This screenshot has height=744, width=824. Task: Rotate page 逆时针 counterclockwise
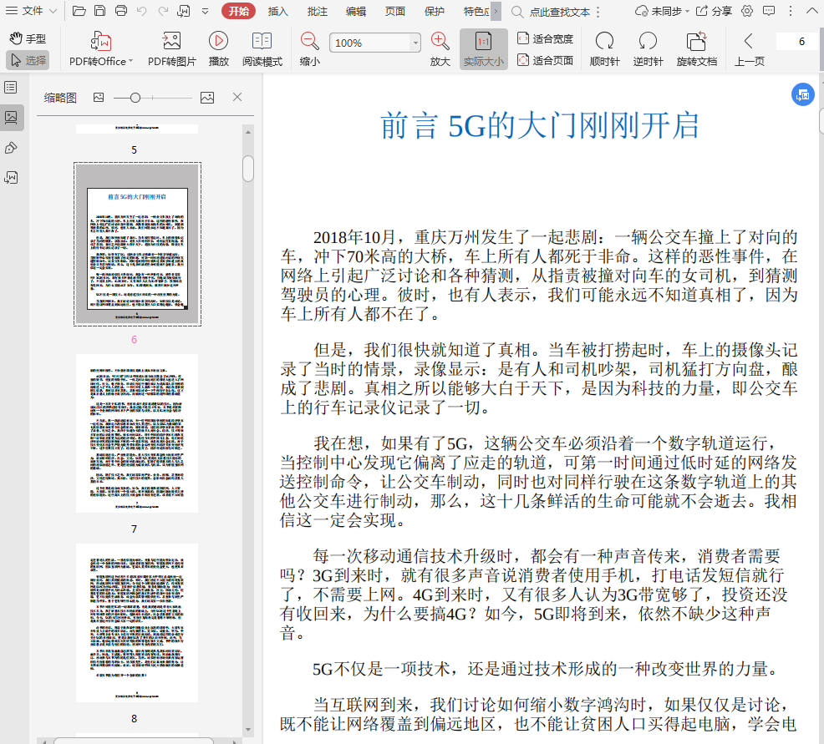[x=648, y=49]
